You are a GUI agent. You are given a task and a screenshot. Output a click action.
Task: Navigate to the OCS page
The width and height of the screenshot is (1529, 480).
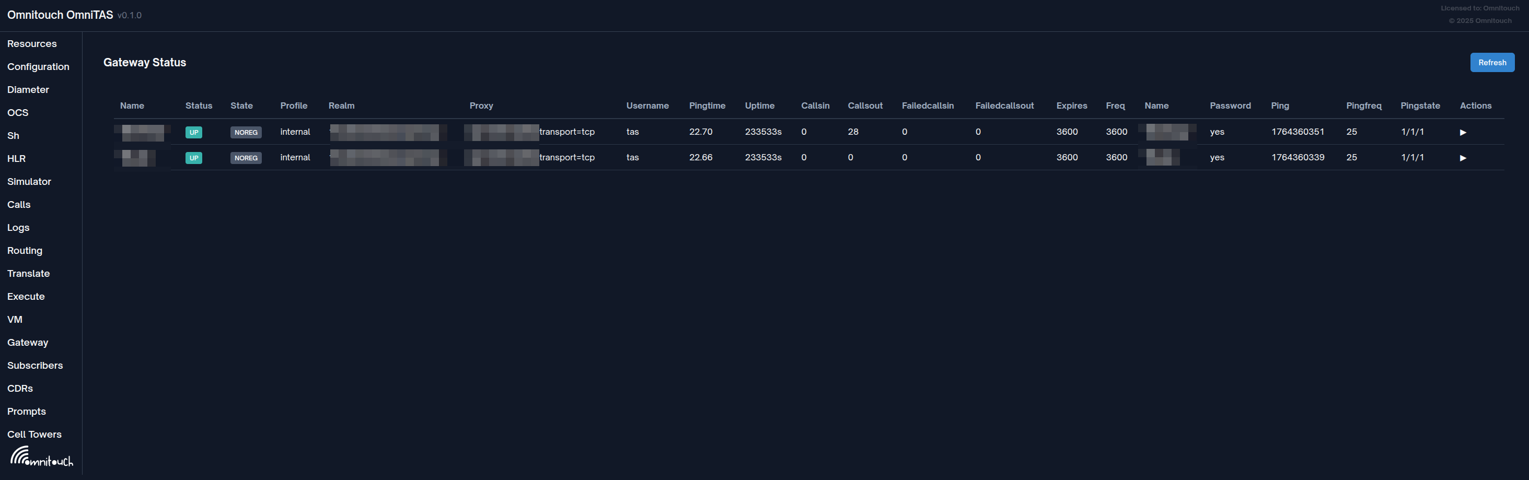pos(18,113)
